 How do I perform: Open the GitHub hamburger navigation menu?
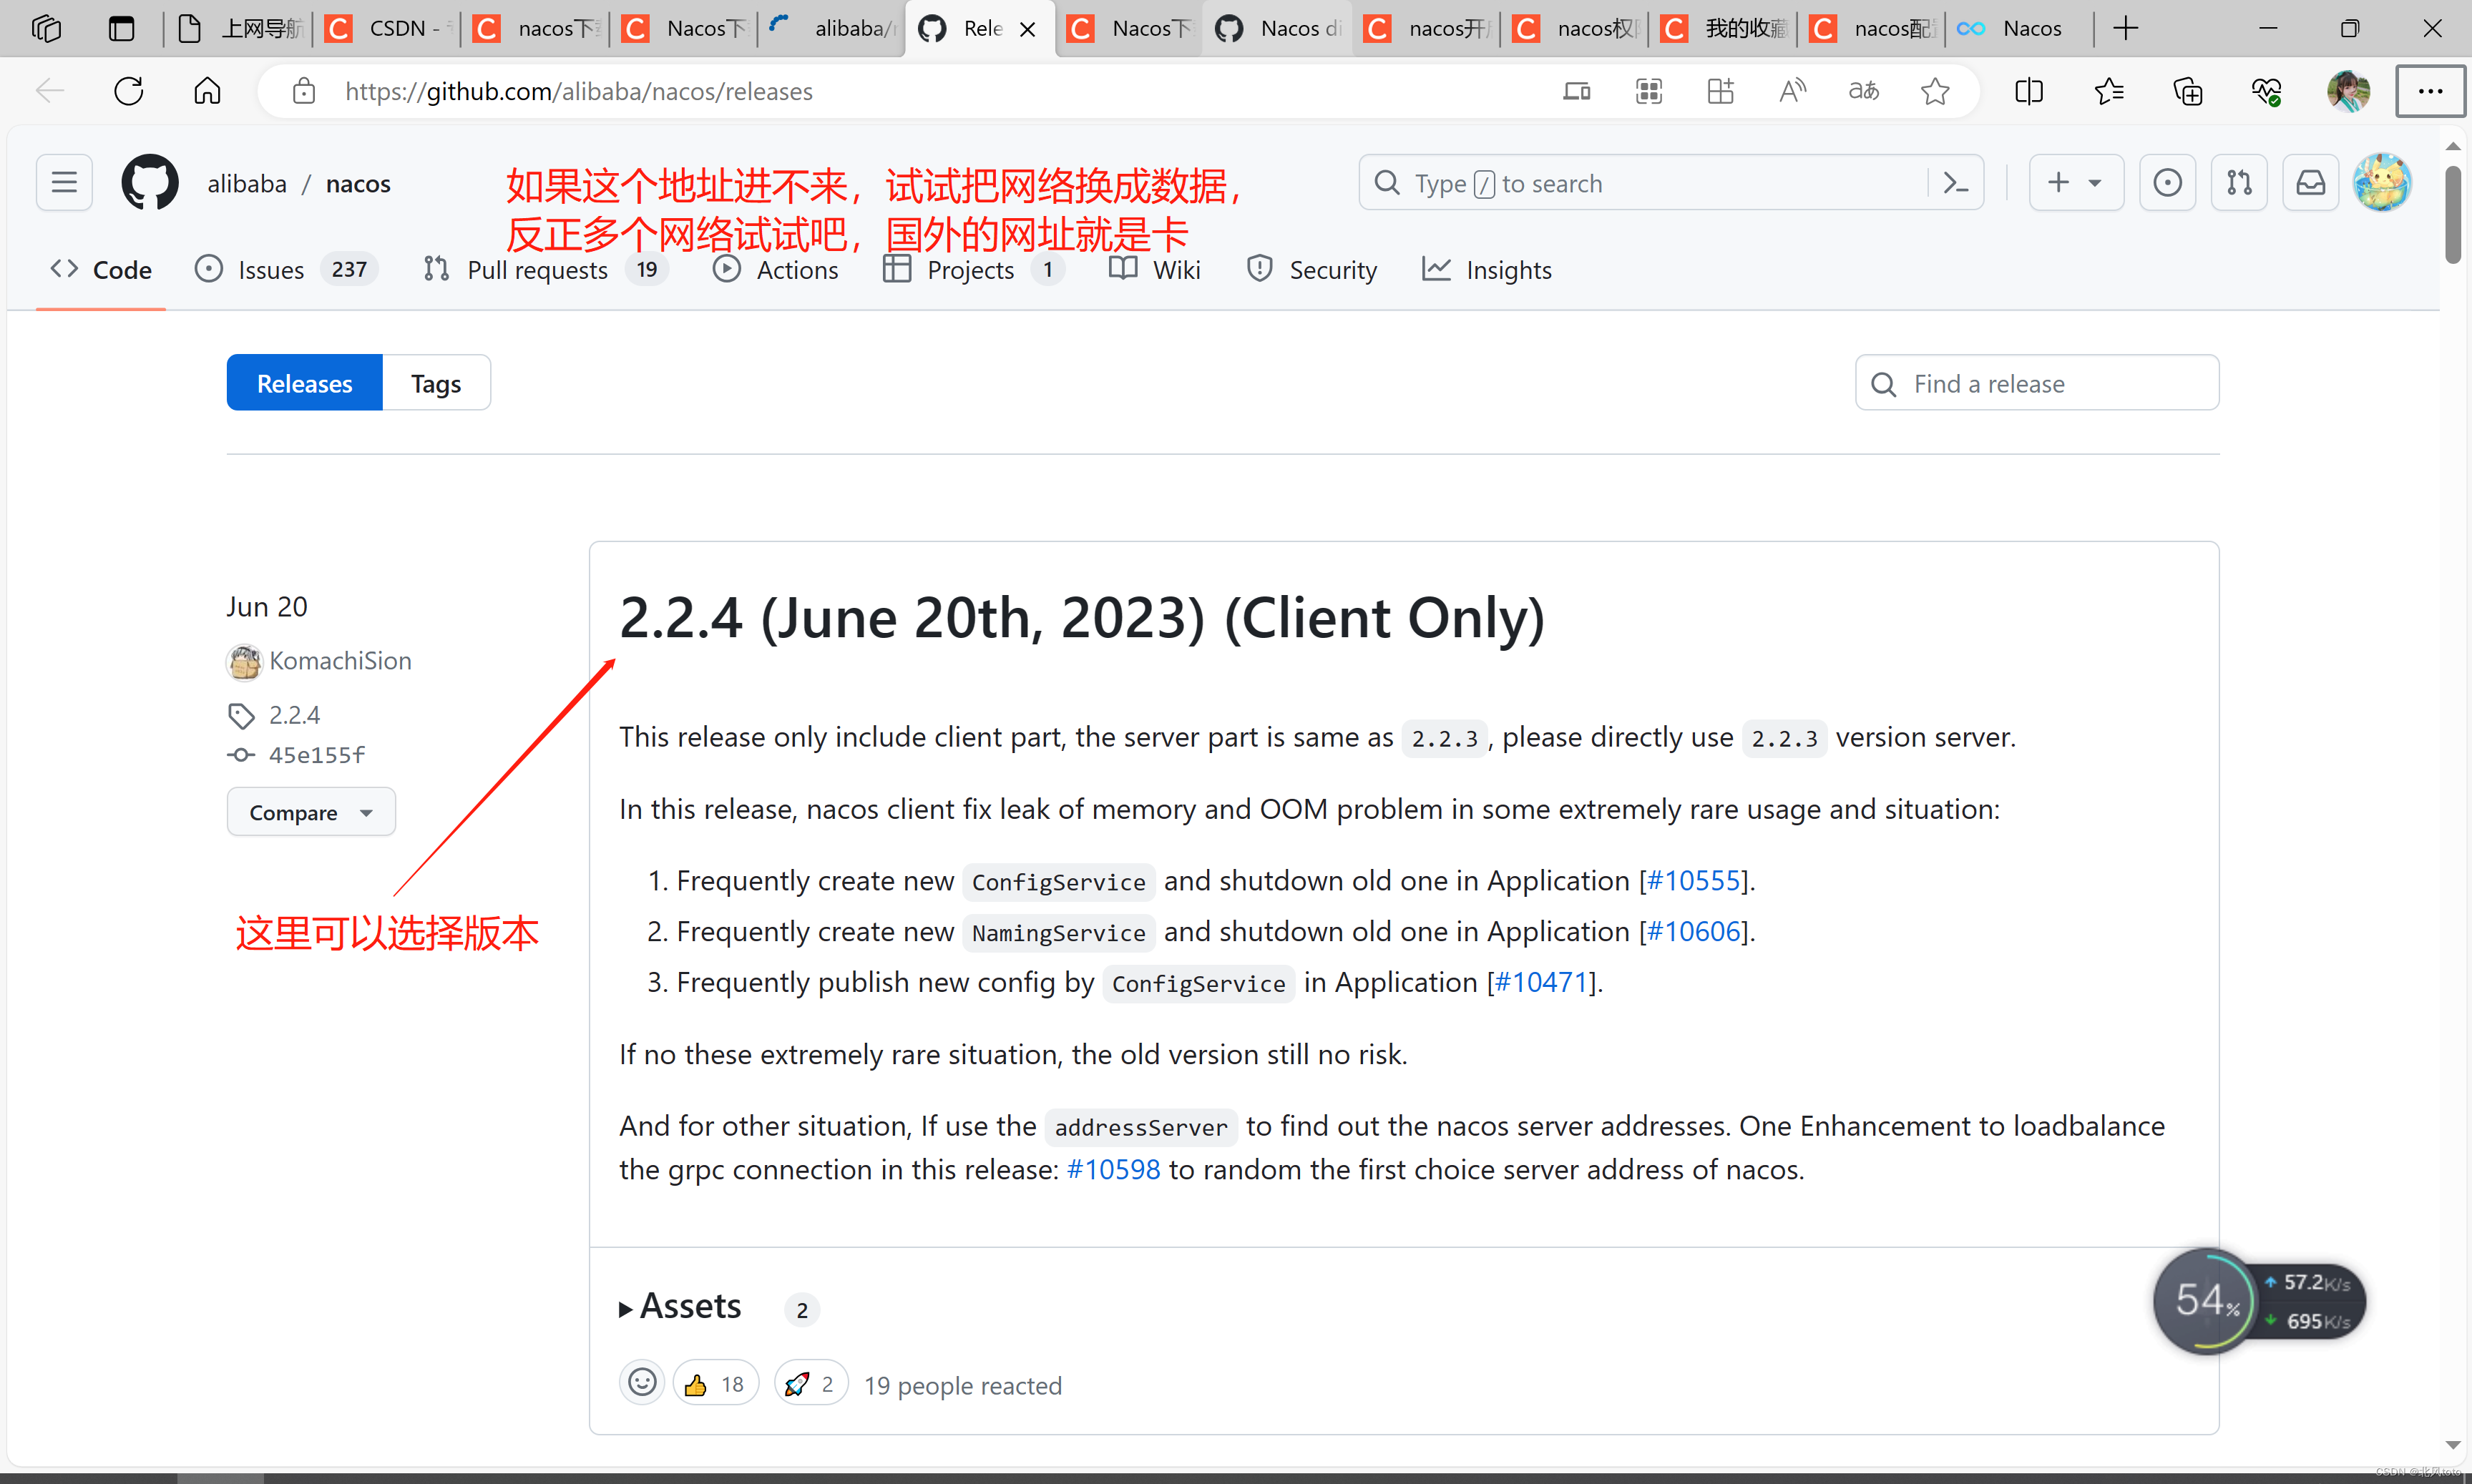[x=64, y=183]
